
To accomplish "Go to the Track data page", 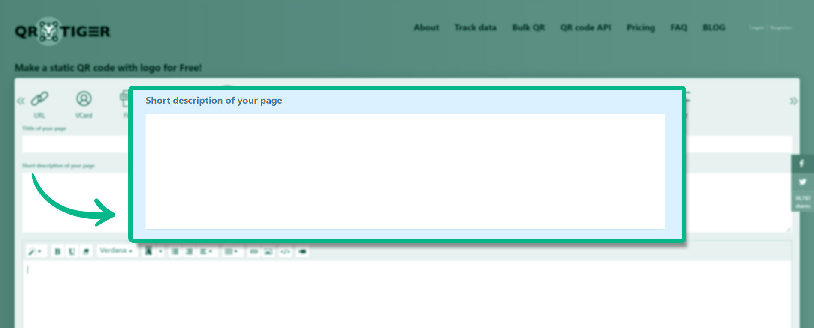I will 475,28.
